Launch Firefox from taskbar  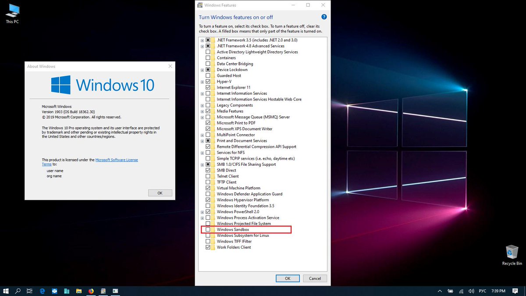pos(91,291)
